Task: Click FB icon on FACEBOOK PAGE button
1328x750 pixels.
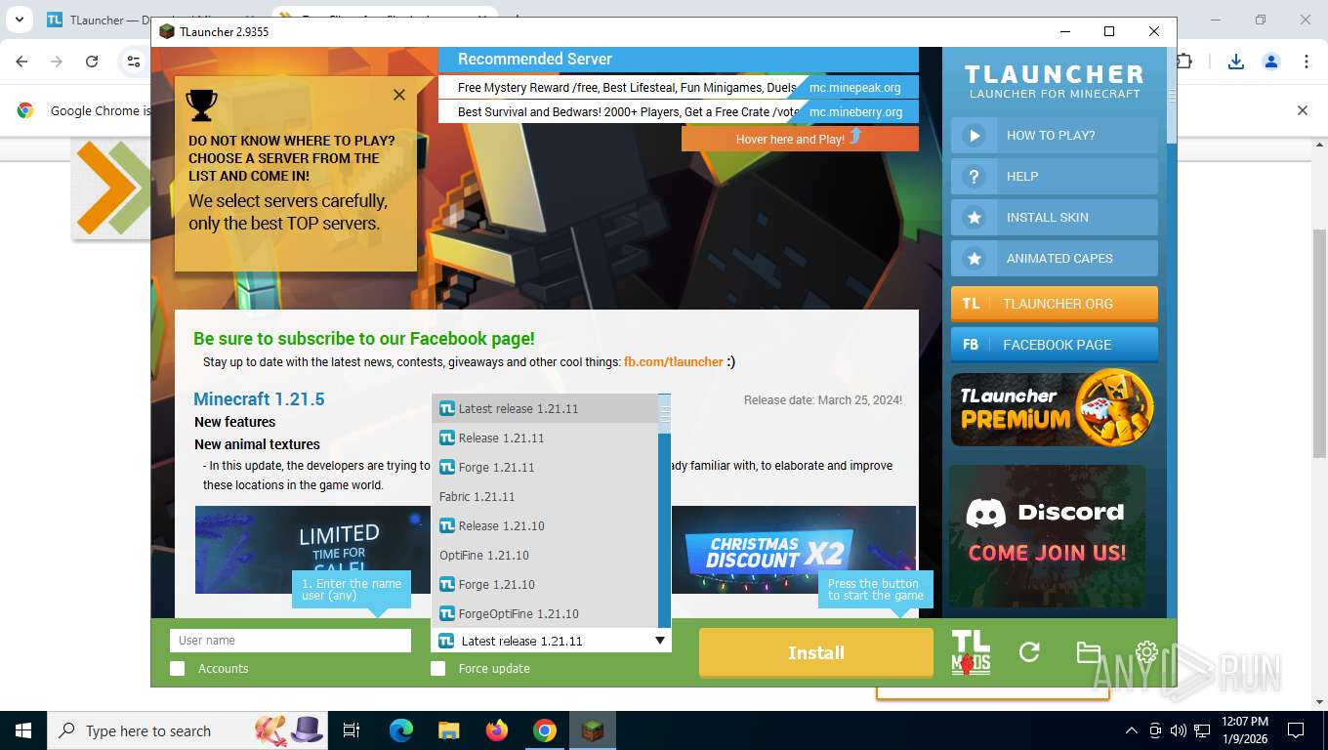Action: point(971,345)
